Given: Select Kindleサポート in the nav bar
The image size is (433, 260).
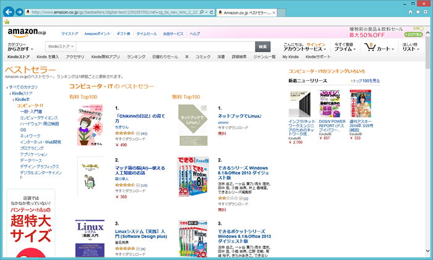Looking at the screenshot, I should click(318, 57).
